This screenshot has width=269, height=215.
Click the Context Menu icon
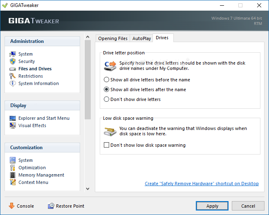(13, 182)
